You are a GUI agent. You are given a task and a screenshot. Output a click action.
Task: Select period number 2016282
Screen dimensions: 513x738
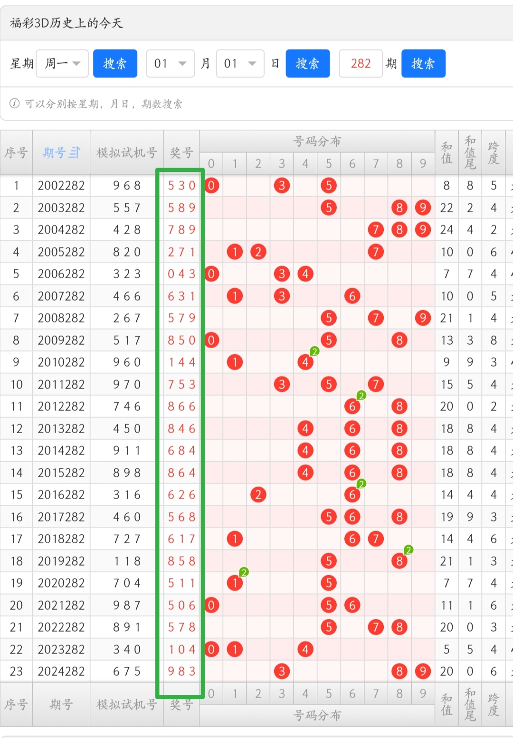[61, 495]
